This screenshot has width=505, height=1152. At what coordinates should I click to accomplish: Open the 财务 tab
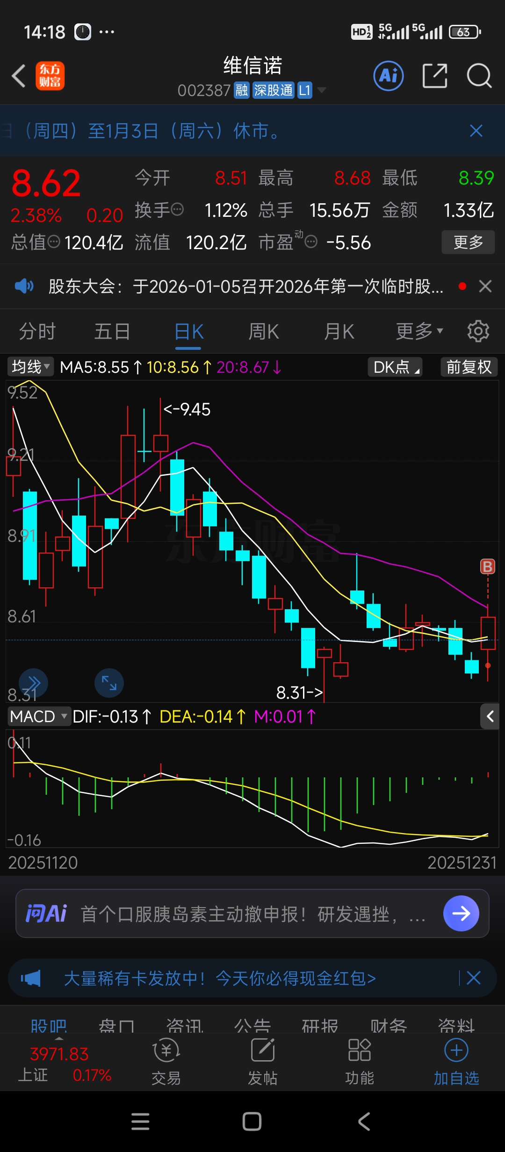[389, 1026]
